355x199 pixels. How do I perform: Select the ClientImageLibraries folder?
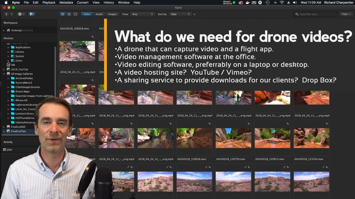tap(27, 87)
